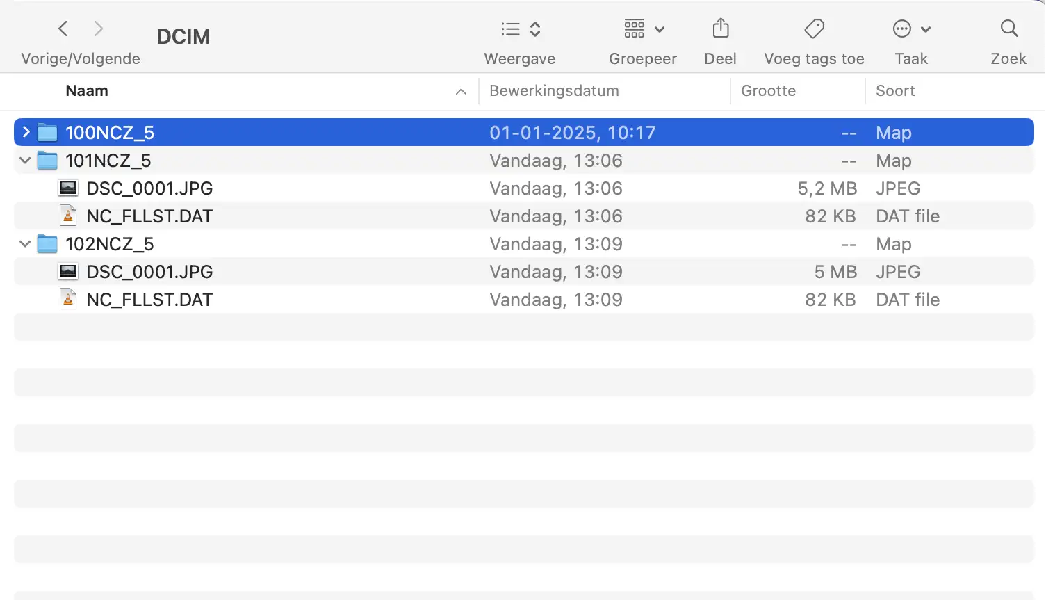This screenshot has width=1046, height=600.
Task: Click the Deel share icon
Action: 721,29
